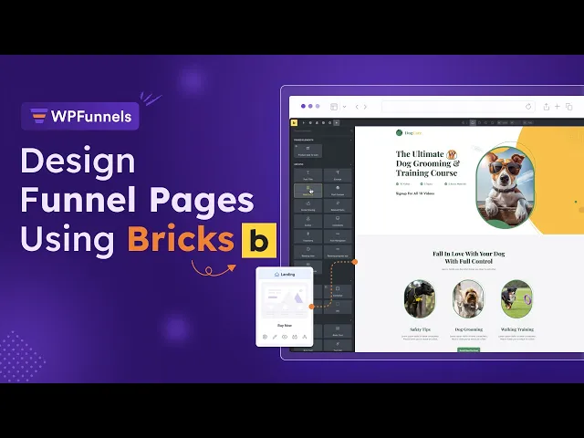Select the highlighted desktop breakpoint icon in the Bricks toolbar
Image resolution: width=584 pixels, height=438 pixels.
(x=473, y=122)
